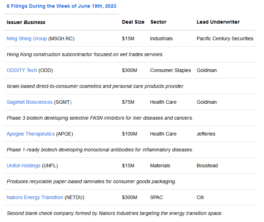Select the (UNFL) ticker text
The height and width of the screenshot is (222, 264).
coord(50,166)
